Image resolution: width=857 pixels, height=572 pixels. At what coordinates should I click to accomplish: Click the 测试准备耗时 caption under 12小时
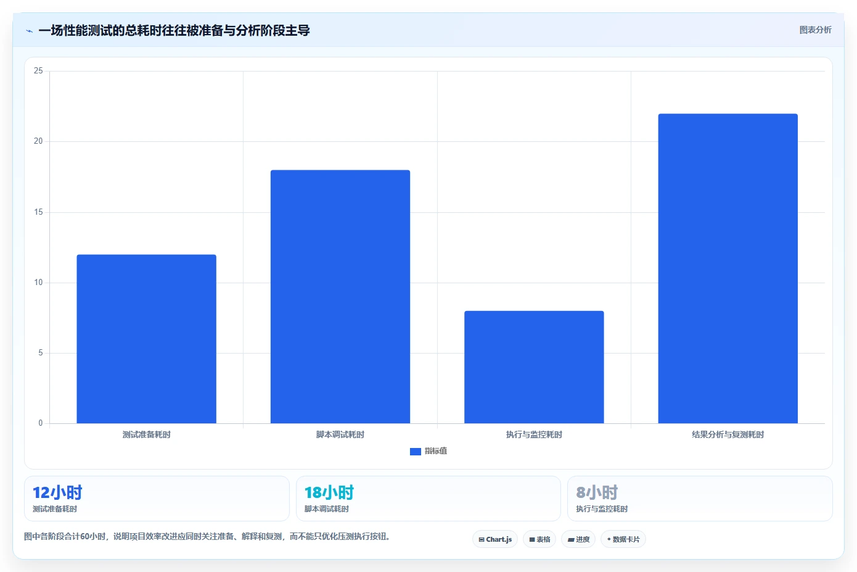[55, 509]
